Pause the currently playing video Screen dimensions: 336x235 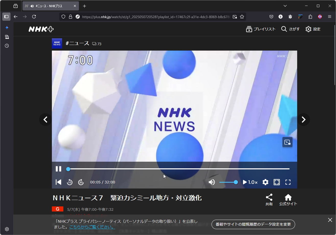pos(58,169)
